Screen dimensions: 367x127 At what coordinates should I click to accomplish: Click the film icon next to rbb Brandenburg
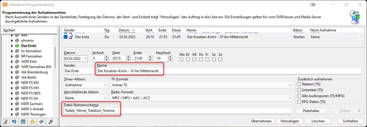tap(17, 72)
